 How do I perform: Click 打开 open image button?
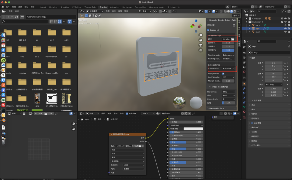point(48,114)
